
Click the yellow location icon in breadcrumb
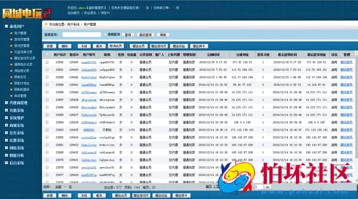pyautogui.click(x=46, y=24)
